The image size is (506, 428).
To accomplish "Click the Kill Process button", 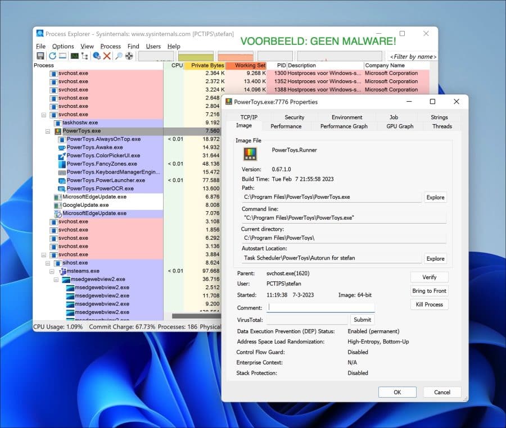I will click(429, 304).
